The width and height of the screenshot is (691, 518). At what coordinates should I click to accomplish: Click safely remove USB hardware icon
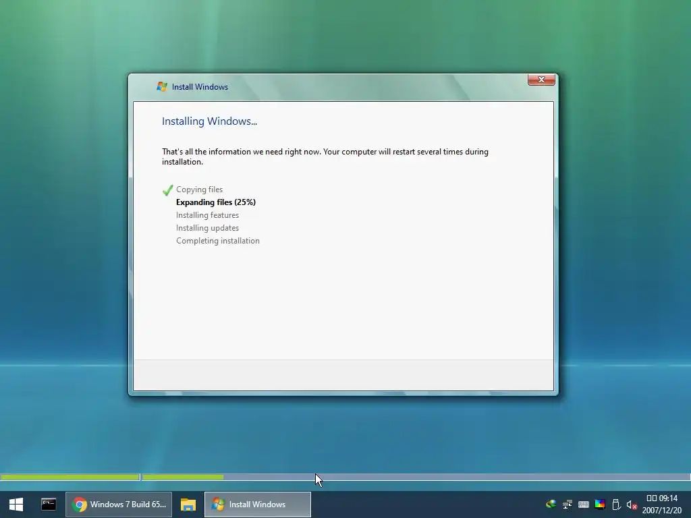click(x=616, y=505)
